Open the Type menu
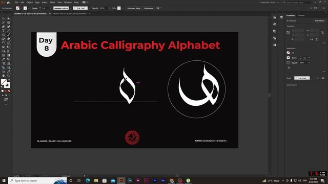This screenshot has width=328, height=184. (37, 2)
